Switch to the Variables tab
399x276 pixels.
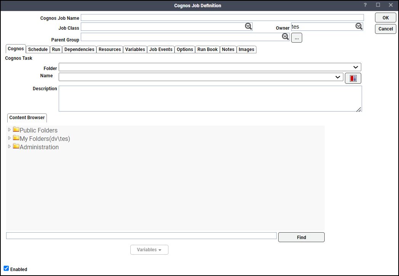(135, 49)
